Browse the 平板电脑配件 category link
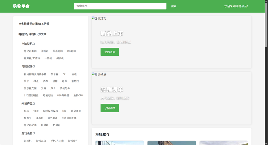 tap(69, 118)
